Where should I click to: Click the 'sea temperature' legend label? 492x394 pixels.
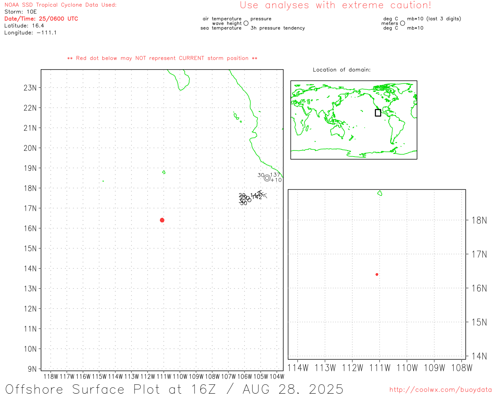(x=221, y=28)
